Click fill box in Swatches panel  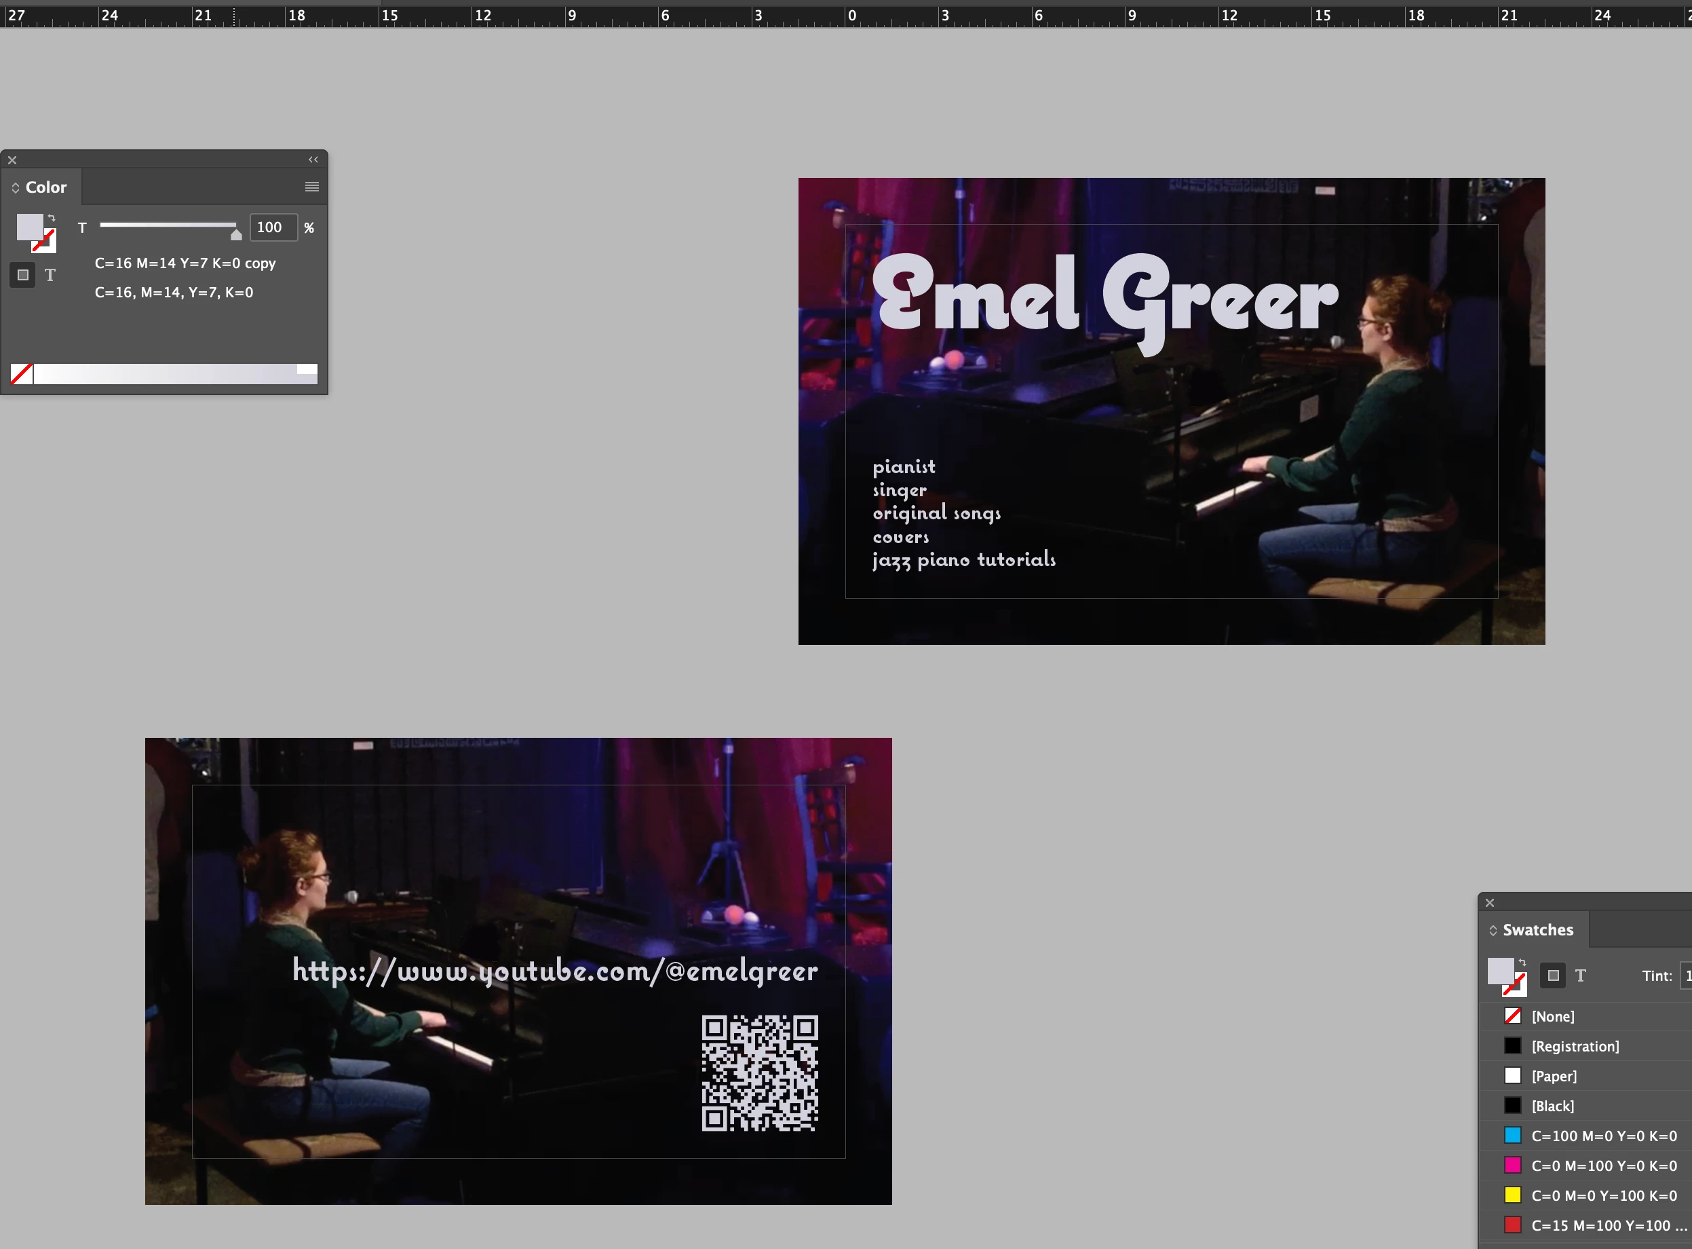(x=1499, y=970)
